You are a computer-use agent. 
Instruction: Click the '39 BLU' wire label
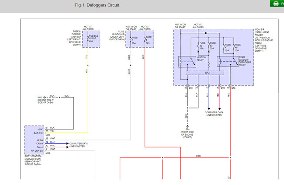tap(50, 142)
